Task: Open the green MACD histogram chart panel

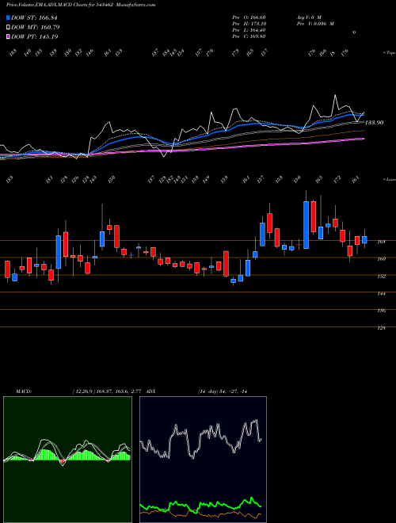Action: click(67, 460)
